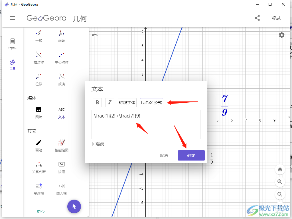
Task: Show fewer tools with 更少
Action: click(x=41, y=212)
